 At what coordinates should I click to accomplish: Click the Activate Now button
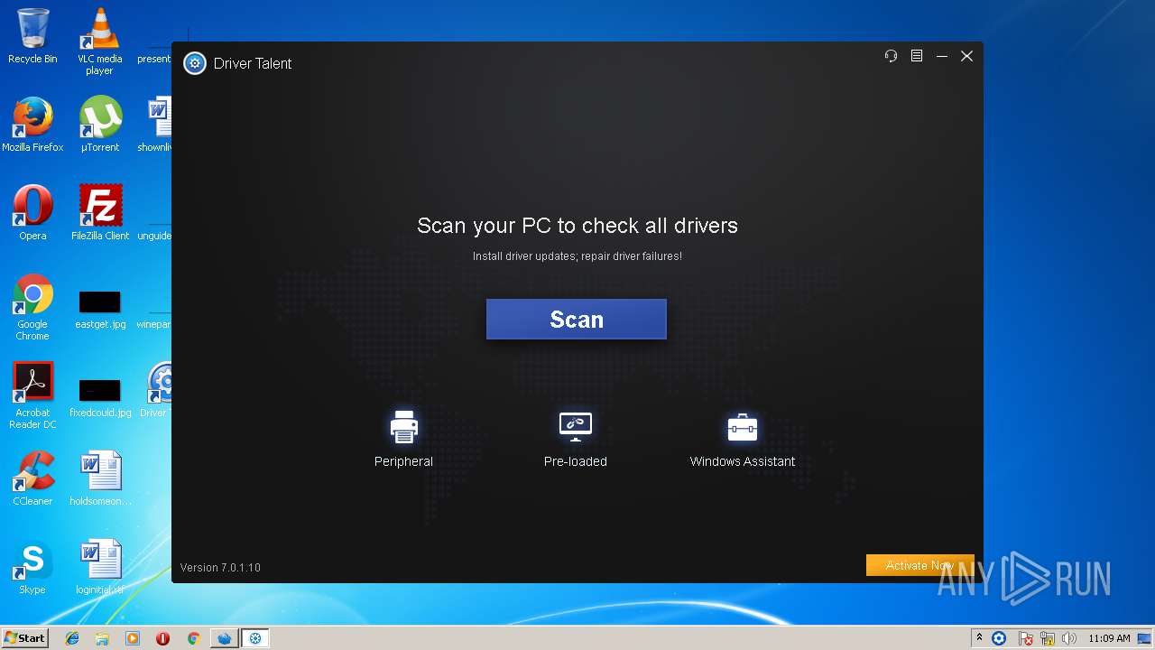(x=919, y=565)
